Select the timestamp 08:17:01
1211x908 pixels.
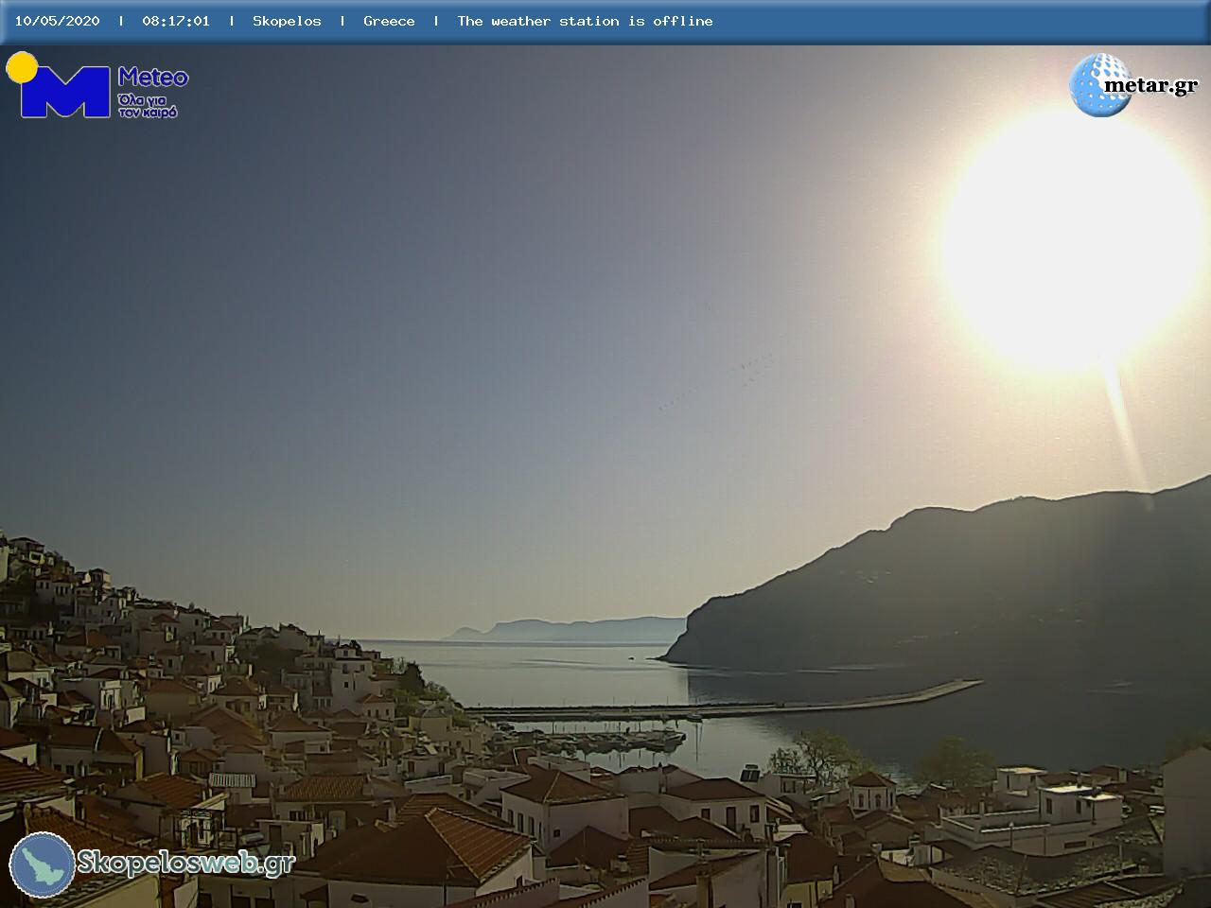(176, 21)
